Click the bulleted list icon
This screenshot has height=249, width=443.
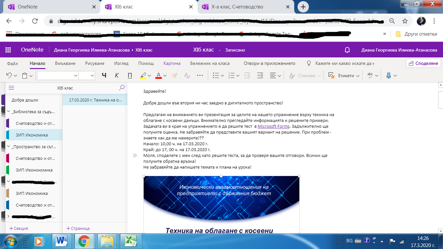click(216, 76)
